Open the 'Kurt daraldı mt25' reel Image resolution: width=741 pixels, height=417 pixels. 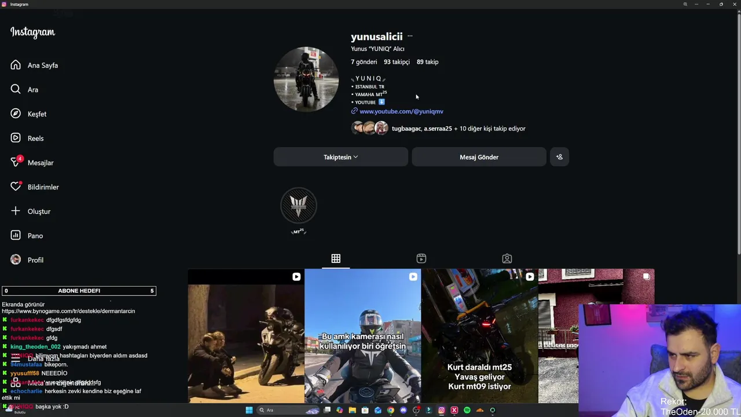pos(479,336)
